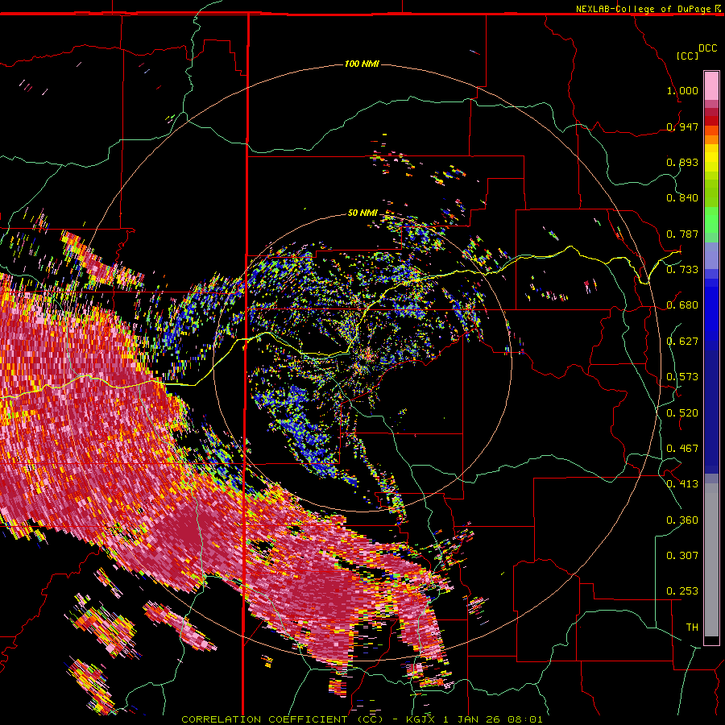Viewport: 725px width, 725px height.
Task: Click the NEXLAB-College of DuPage label
Action: tap(644, 9)
